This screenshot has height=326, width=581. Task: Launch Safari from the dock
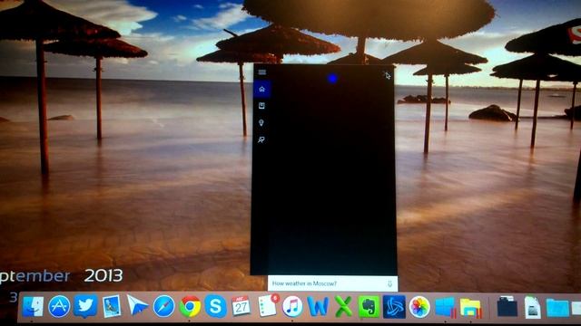(x=163, y=306)
